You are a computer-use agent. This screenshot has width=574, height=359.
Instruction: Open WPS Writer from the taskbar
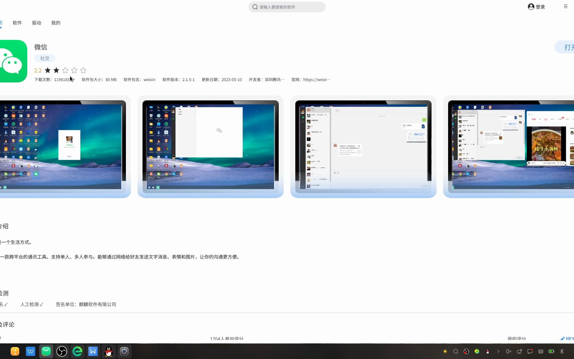pyautogui.click(x=31, y=351)
